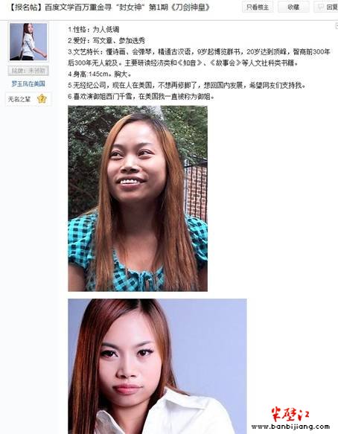338x434 pixels.
Task: Click the line 4.身高 145cm
Action: (x=100, y=74)
